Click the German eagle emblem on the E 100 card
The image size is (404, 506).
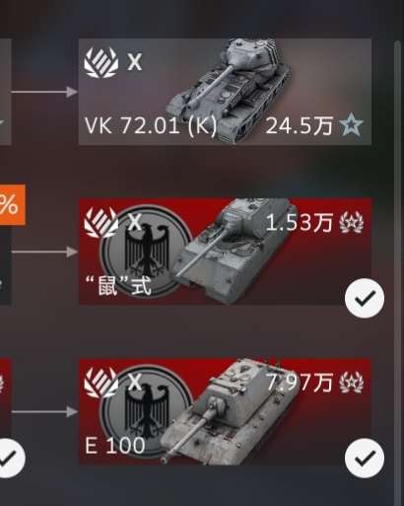[x=147, y=411]
